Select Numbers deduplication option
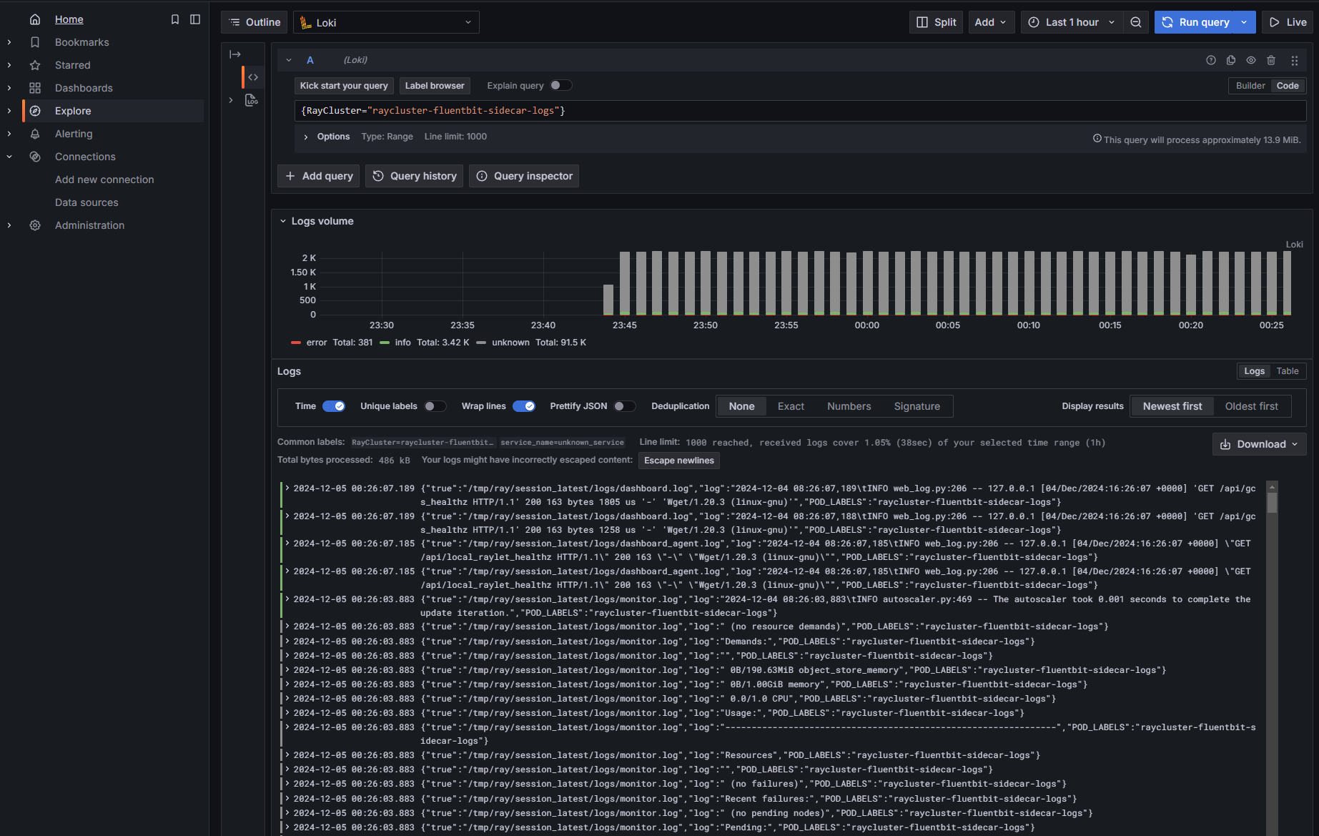Screen dimensions: 1319x836 point(849,406)
